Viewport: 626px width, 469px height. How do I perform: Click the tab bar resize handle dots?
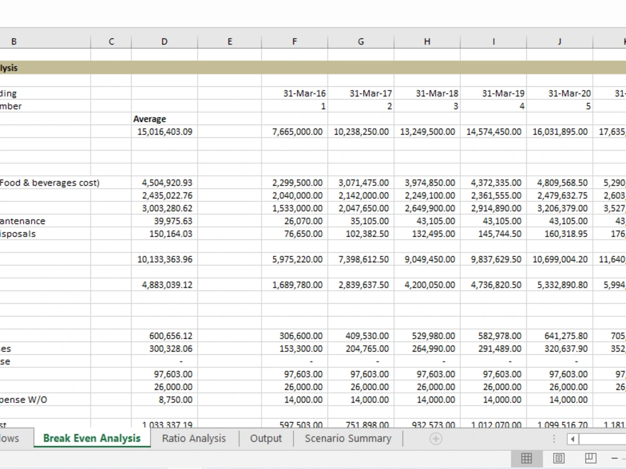[x=554, y=439]
